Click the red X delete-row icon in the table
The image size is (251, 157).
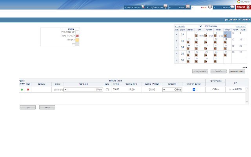[x=28, y=89]
